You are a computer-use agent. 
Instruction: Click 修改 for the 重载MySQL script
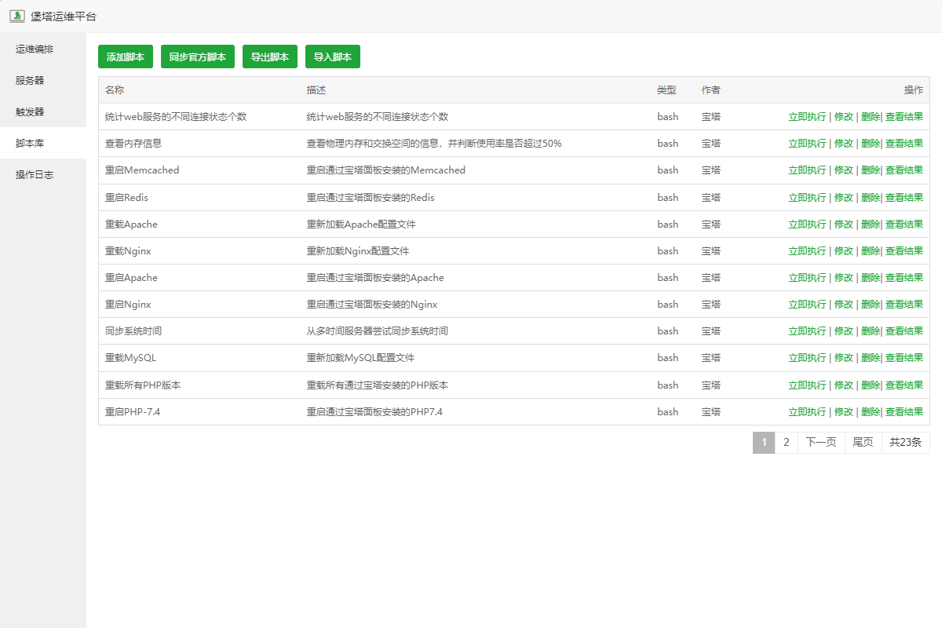[844, 358]
